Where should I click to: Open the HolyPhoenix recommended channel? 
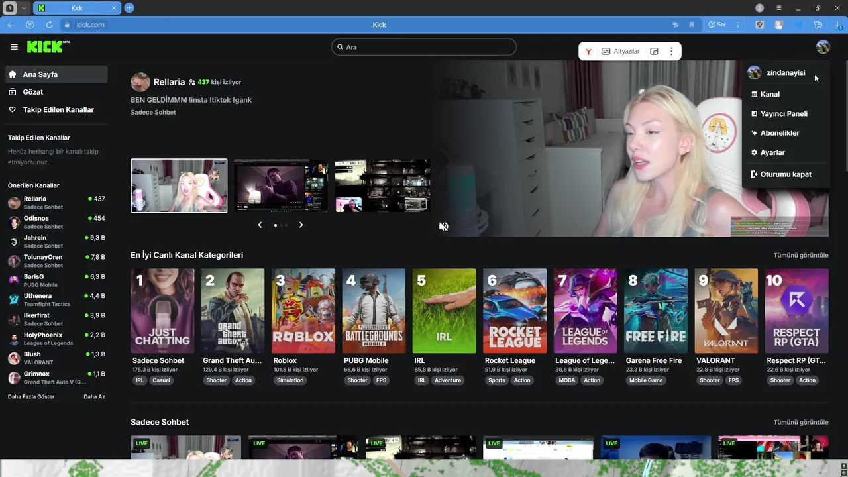pyautogui.click(x=56, y=339)
